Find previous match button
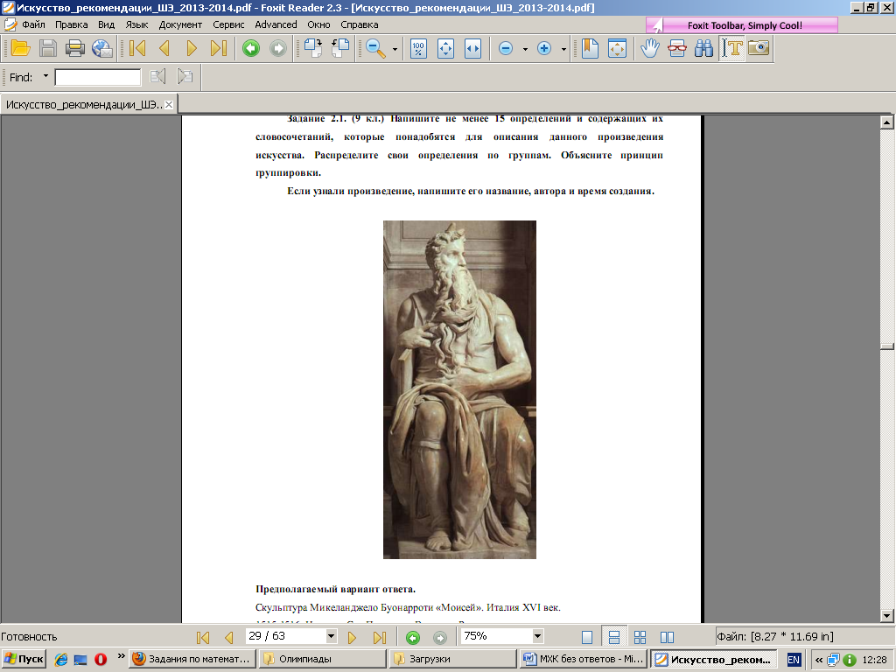 click(157, 77)
